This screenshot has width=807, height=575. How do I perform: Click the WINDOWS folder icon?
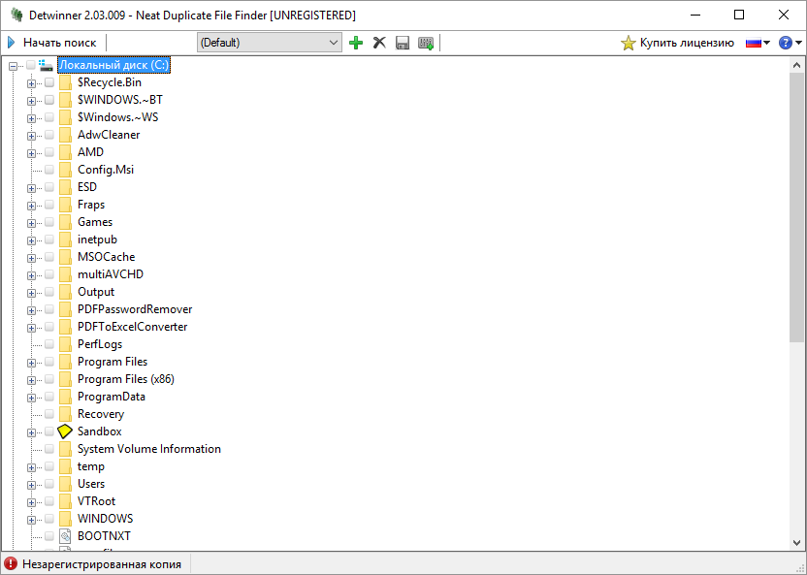click(65, 519)
